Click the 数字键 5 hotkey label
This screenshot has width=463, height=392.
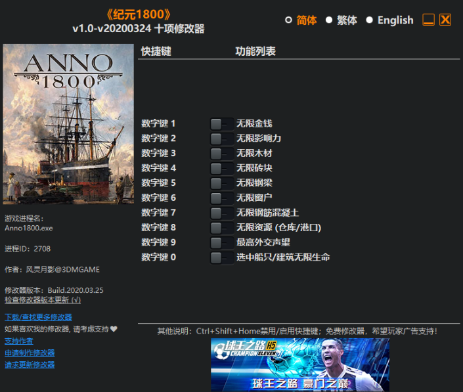pos(158,183)
